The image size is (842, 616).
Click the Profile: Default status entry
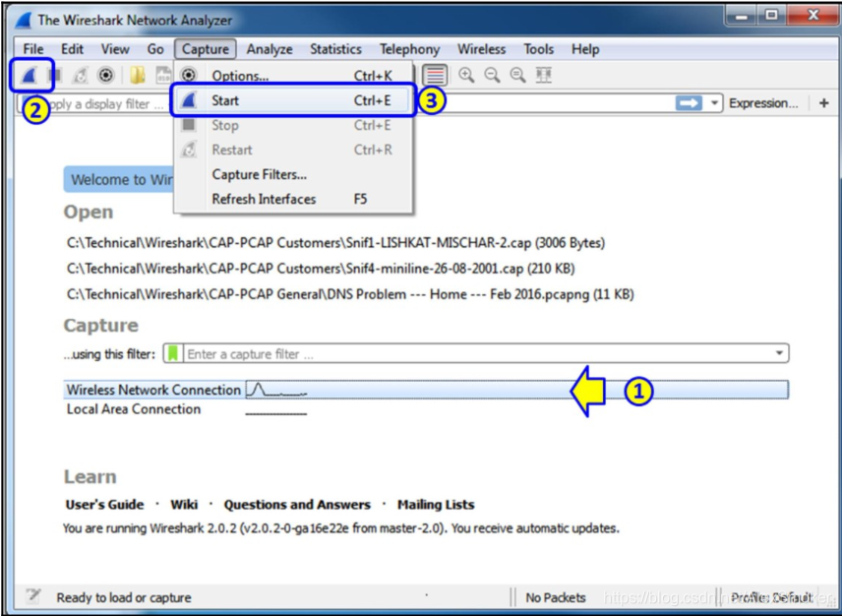(771, 597)
